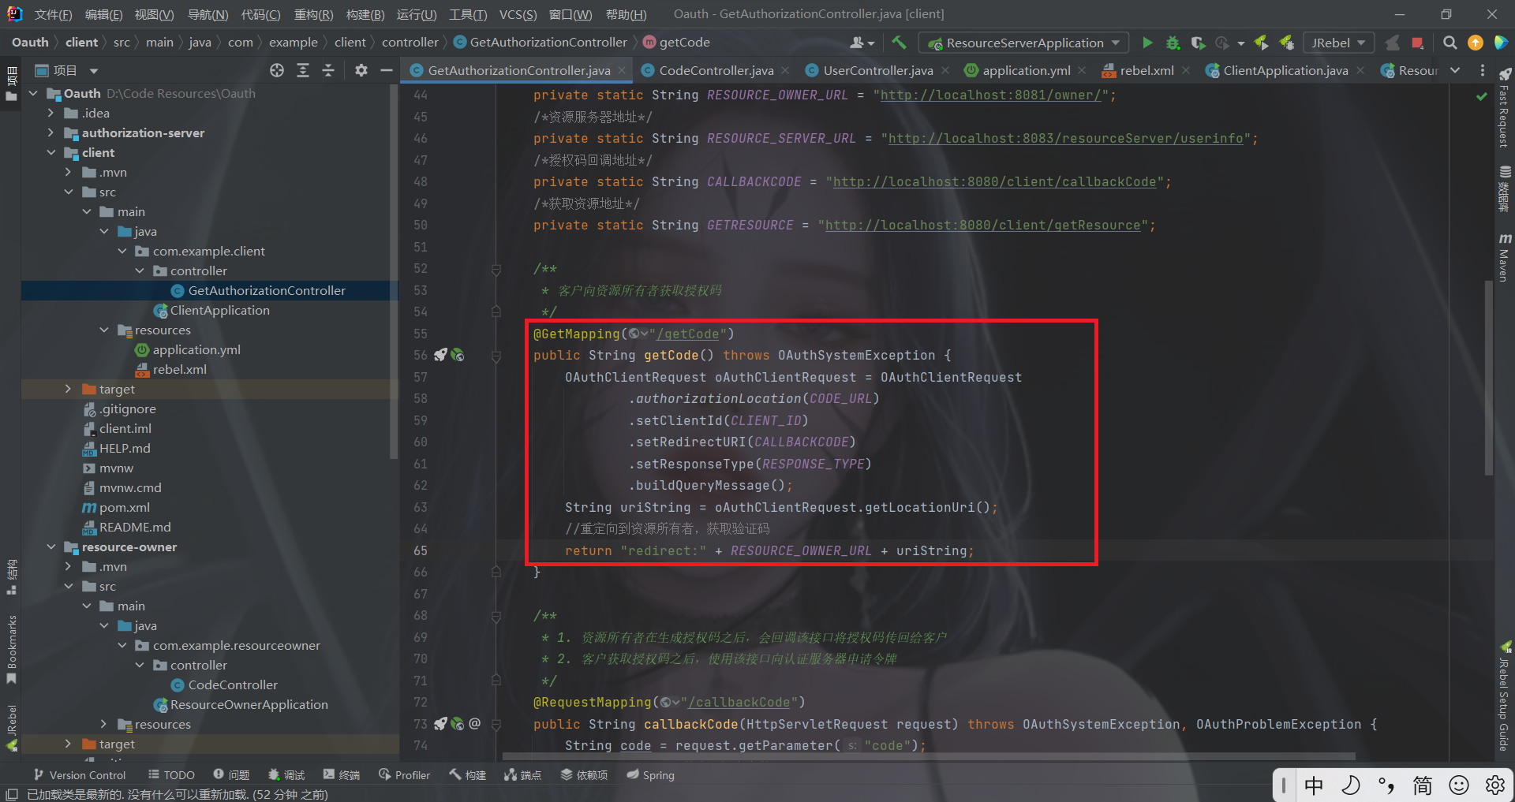The image size is (1515, 802).
Task: Open project panel settings via the gear icon
Action: click(x=361, y=70)
